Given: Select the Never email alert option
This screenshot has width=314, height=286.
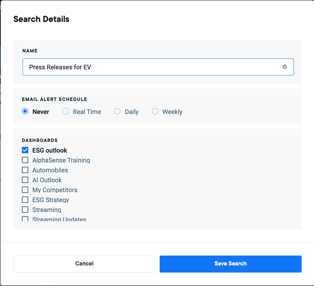Looking at the screenshot, I should click(25, 111).
